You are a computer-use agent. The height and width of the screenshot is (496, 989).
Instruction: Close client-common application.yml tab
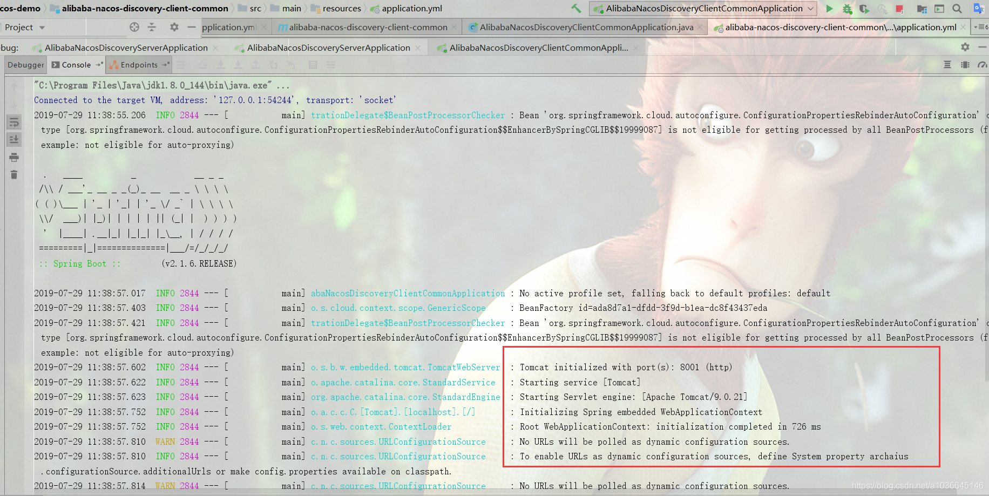(964, 27)
